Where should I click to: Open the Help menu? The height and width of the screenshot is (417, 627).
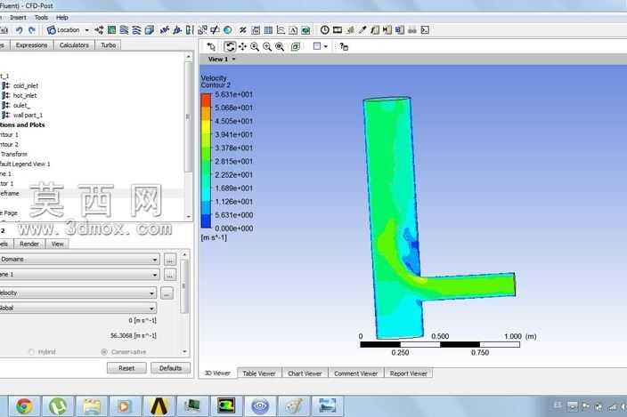pyautogui.click(x=62, y=18)
